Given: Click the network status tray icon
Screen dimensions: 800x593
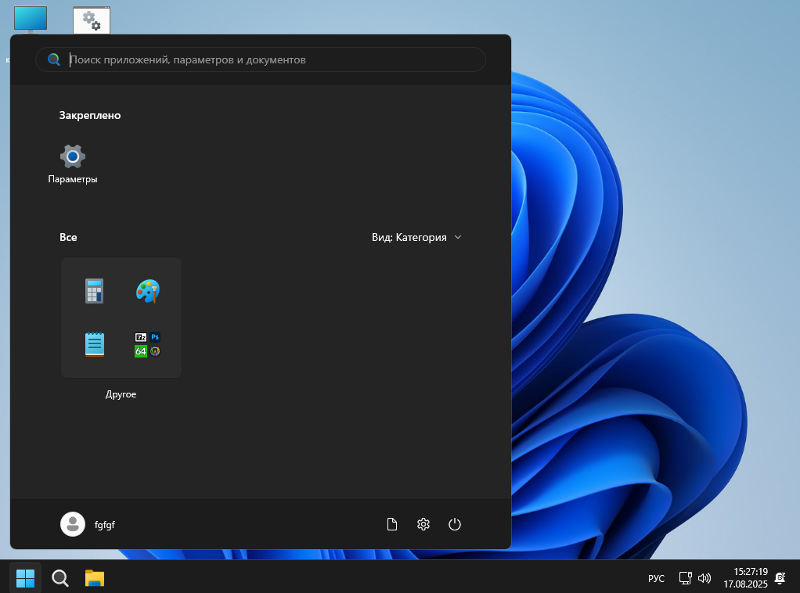Looking at the screenshot, I should tap(685, 578).
